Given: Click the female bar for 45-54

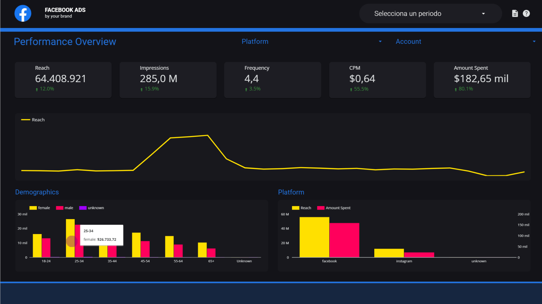Looking at the screenshot, I should pyautogui.click(x=136, y=245).
